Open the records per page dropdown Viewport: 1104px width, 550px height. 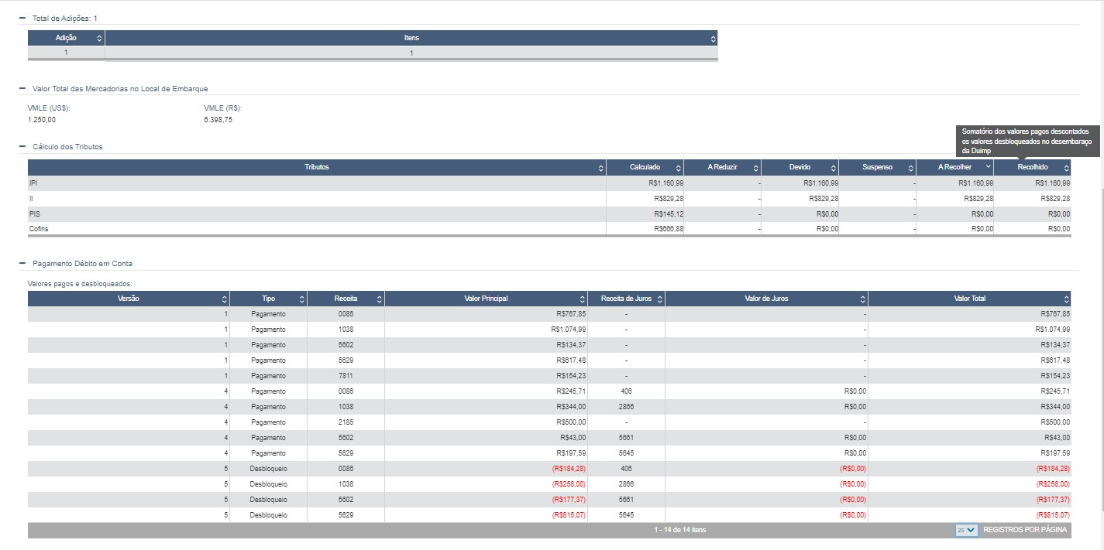point(966,531)
